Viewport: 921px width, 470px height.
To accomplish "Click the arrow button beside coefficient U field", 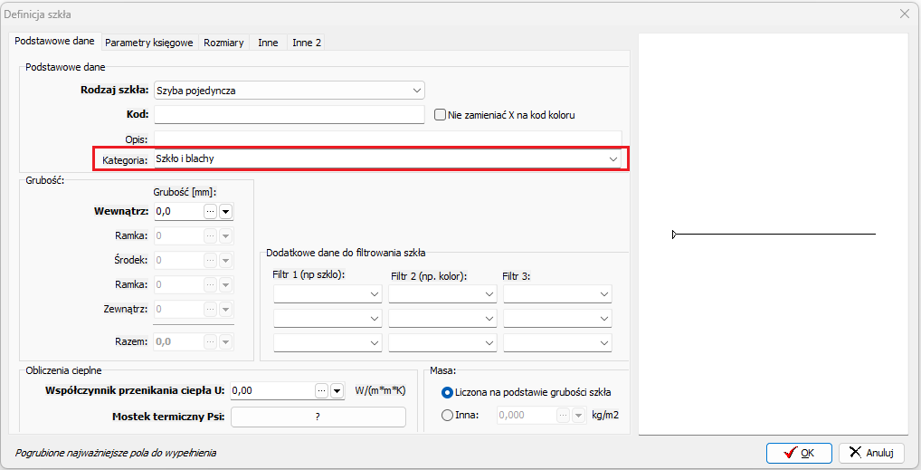I will (337, 391).
